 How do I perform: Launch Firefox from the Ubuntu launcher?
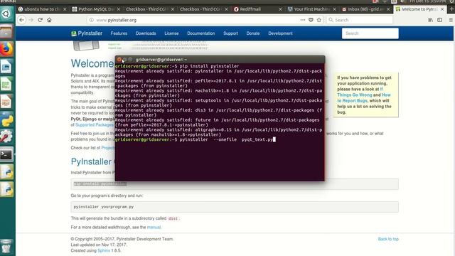(x=6, y=49)
